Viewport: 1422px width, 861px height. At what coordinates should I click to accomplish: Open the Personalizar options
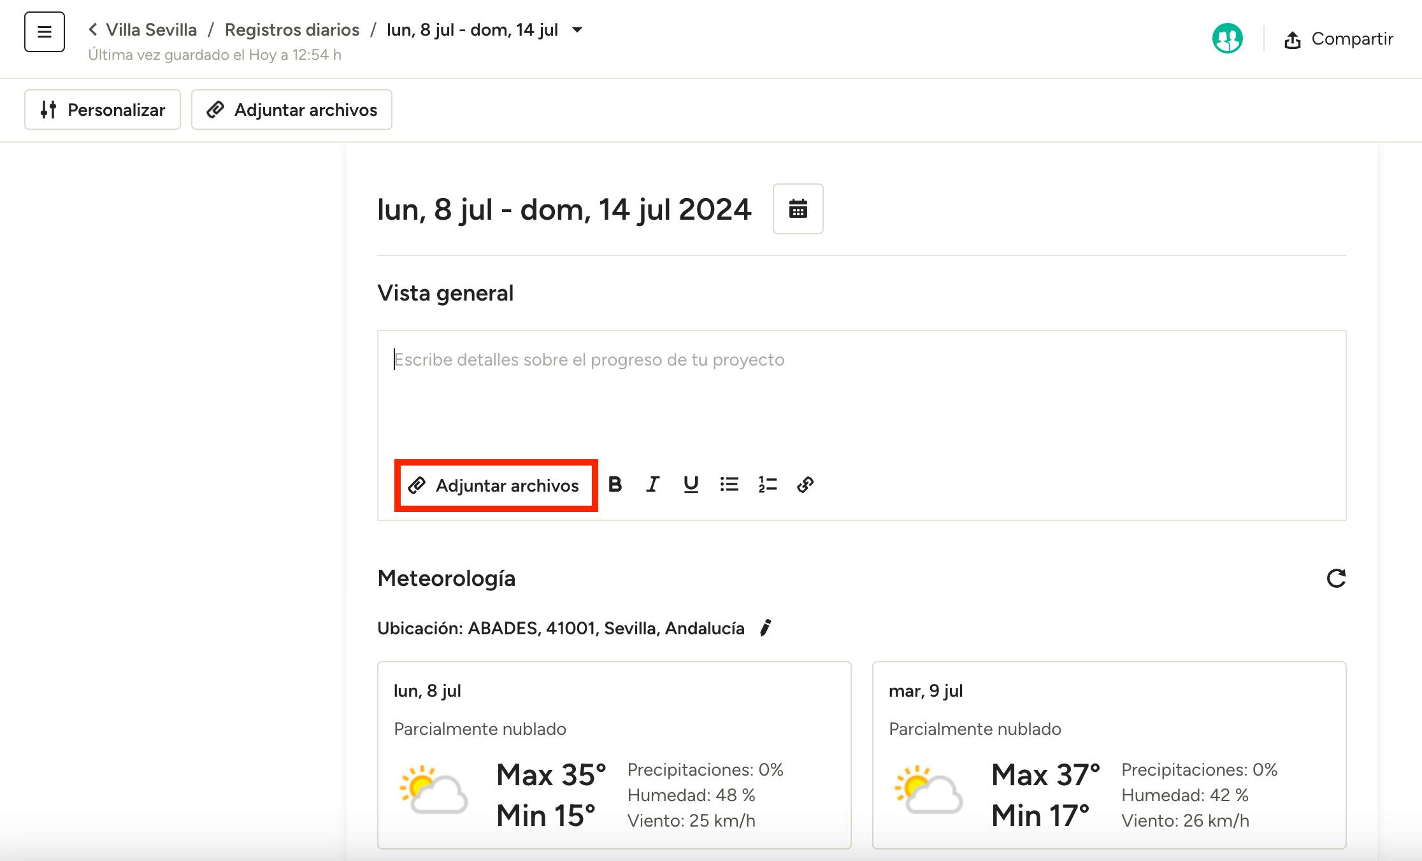(x=103, y=110)
